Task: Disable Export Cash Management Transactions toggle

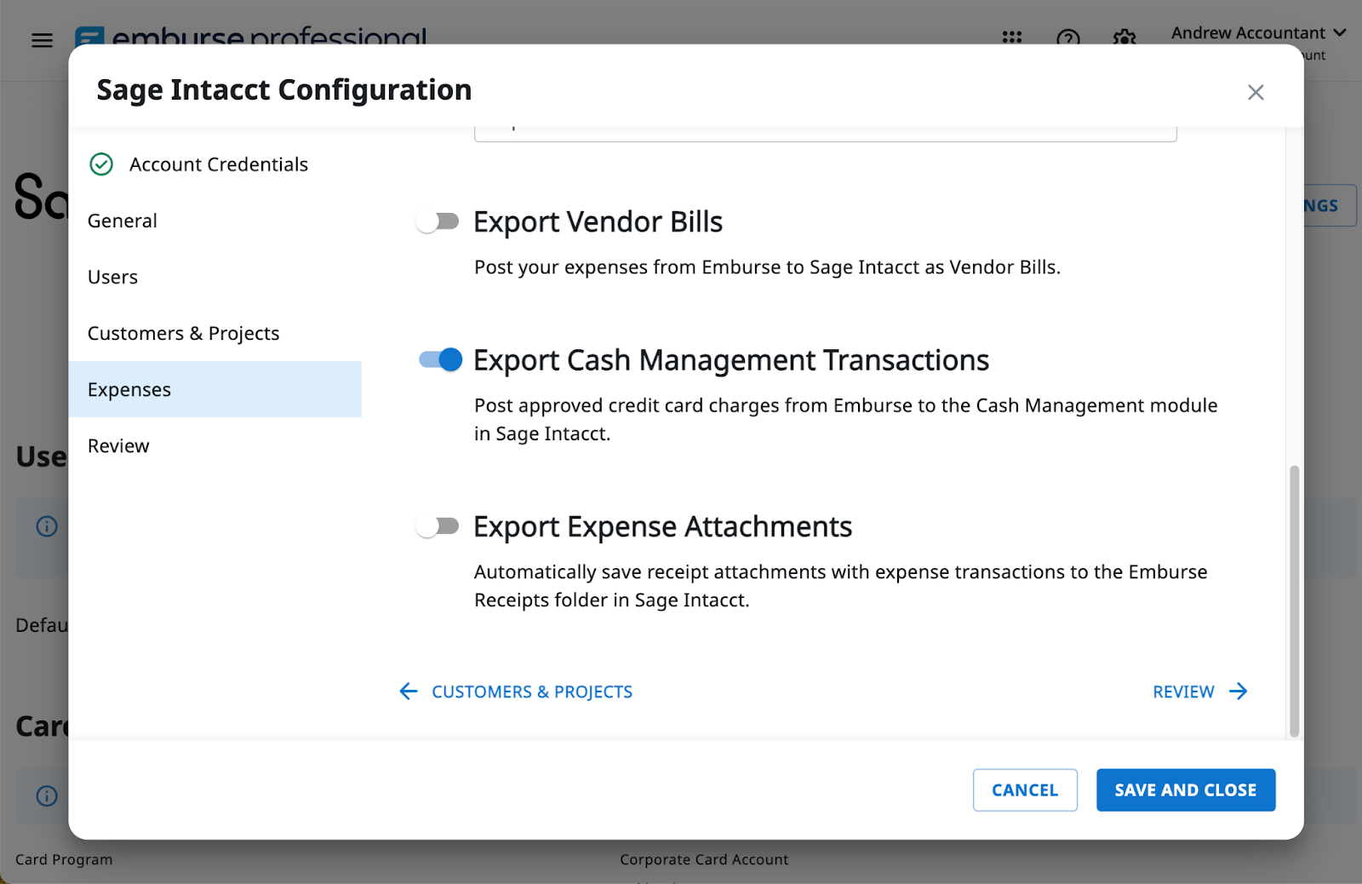Action: coord(440,359)
